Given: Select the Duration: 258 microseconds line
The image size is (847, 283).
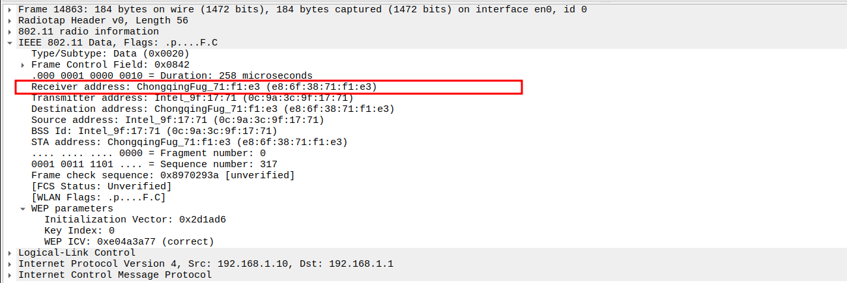Looking at the screenshot, I should click(171, 75).
